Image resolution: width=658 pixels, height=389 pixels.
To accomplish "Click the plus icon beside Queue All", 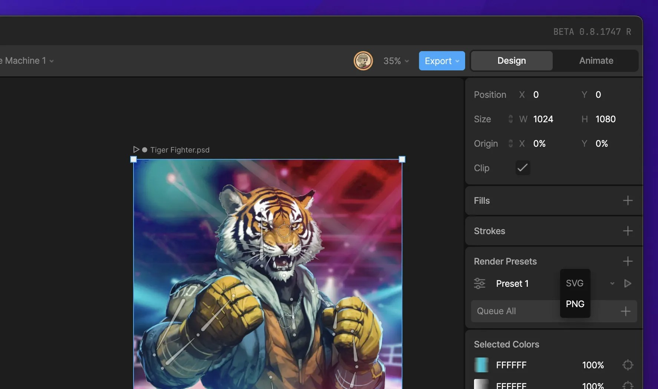I will [x=625, y=311].
